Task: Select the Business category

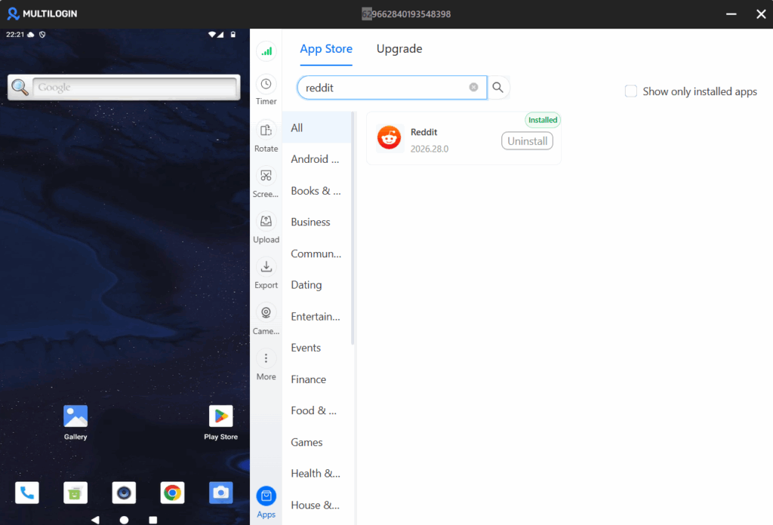Action: click(316, 222)
